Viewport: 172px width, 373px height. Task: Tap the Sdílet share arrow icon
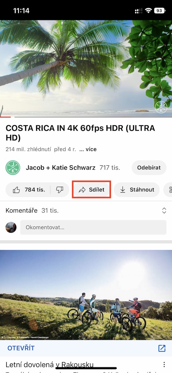82,190
